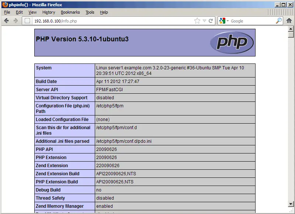Click 'Additional .ini files parsed' label
The height and width of the screenshot is (214, 295).
click(62, 141)
